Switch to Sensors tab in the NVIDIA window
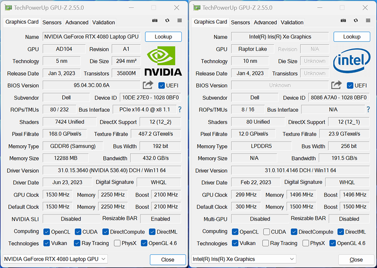Viewport: 377px width, 268px height. tap(52, 22)
